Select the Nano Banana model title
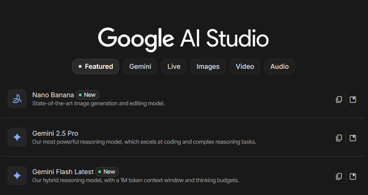The height and width of the screenshot is (195, 368). click(x=53, y=95)
